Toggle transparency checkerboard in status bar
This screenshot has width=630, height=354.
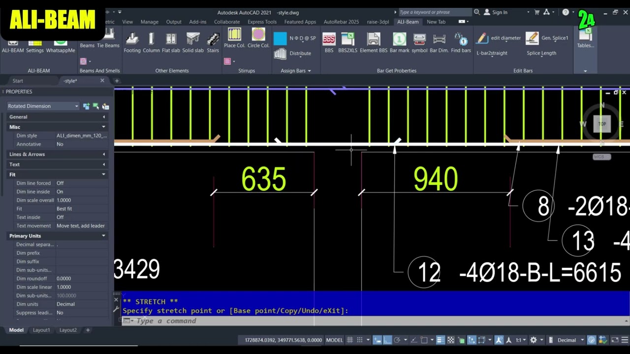click(451, 340)
